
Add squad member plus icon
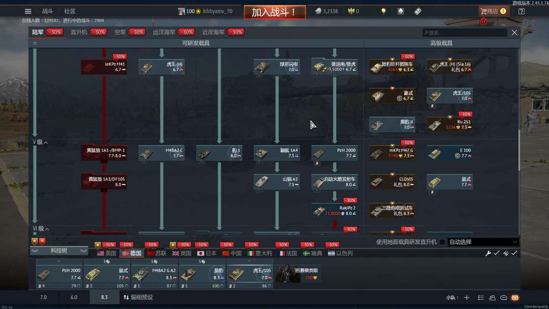pos(467,297)
